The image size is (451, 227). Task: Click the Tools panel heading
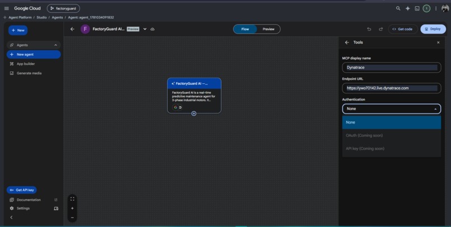click(x=358, y=42)
